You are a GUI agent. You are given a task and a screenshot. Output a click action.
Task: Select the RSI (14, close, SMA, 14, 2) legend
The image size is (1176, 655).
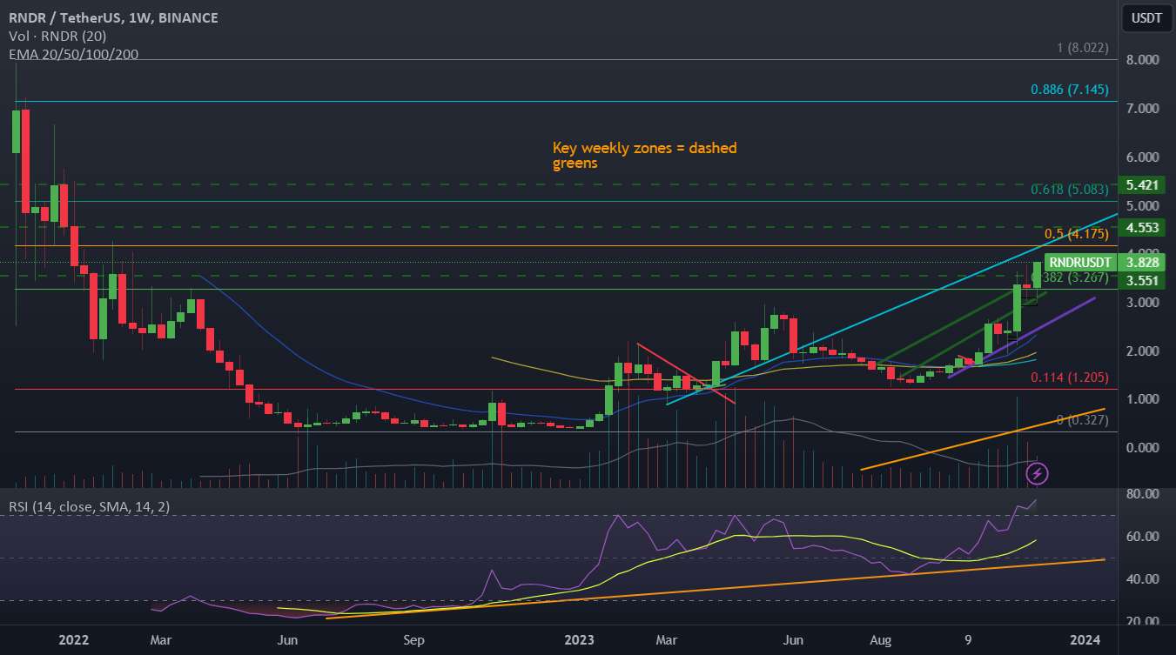[x=88, y=506]
